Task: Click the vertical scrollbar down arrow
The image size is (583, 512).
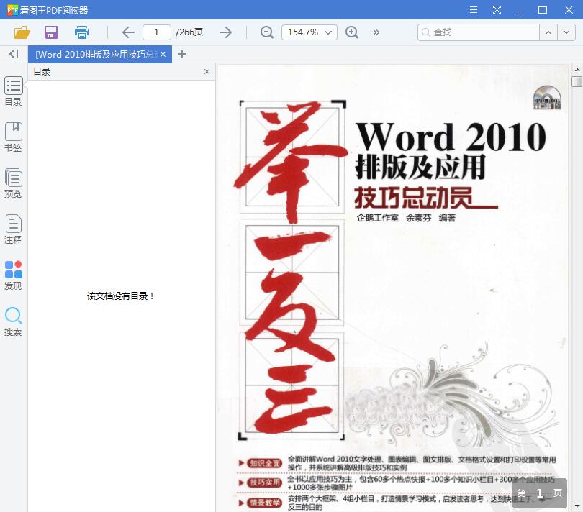Action: 577,506
